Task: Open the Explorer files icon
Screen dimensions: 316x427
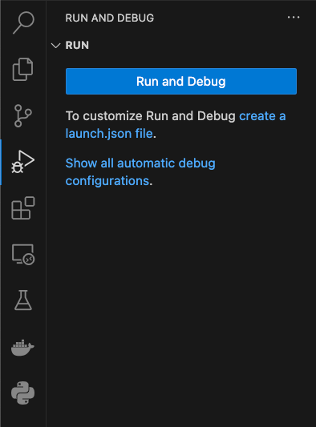Action: (23, 69)
